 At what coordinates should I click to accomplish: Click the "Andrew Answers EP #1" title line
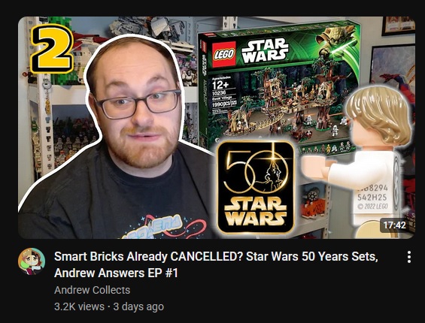[116, 273]
